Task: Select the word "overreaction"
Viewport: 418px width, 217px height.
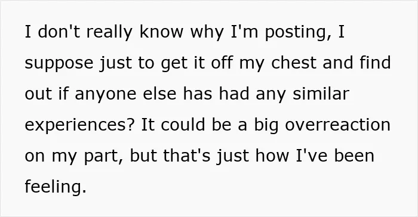Action: pos(338,125)
